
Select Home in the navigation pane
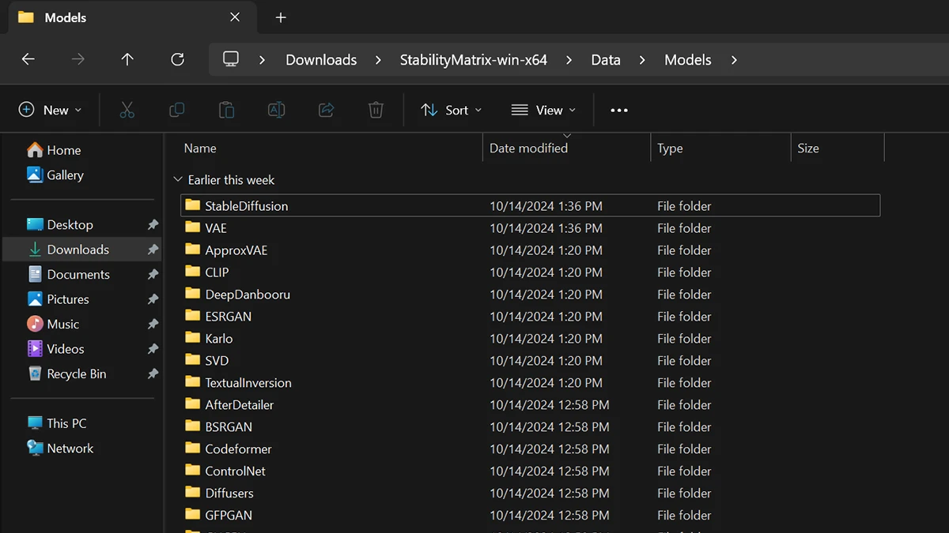[54, 150]
